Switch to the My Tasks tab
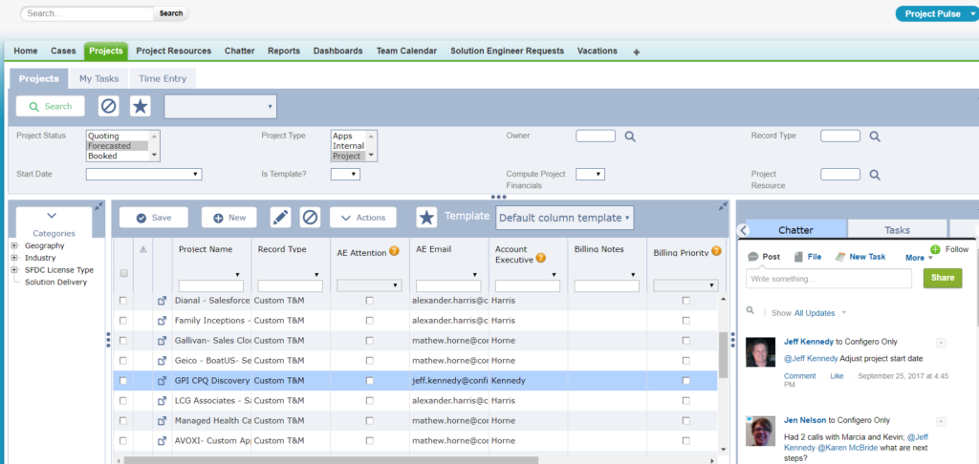Screen dimensions: 979x464 [x=99, y=78]
